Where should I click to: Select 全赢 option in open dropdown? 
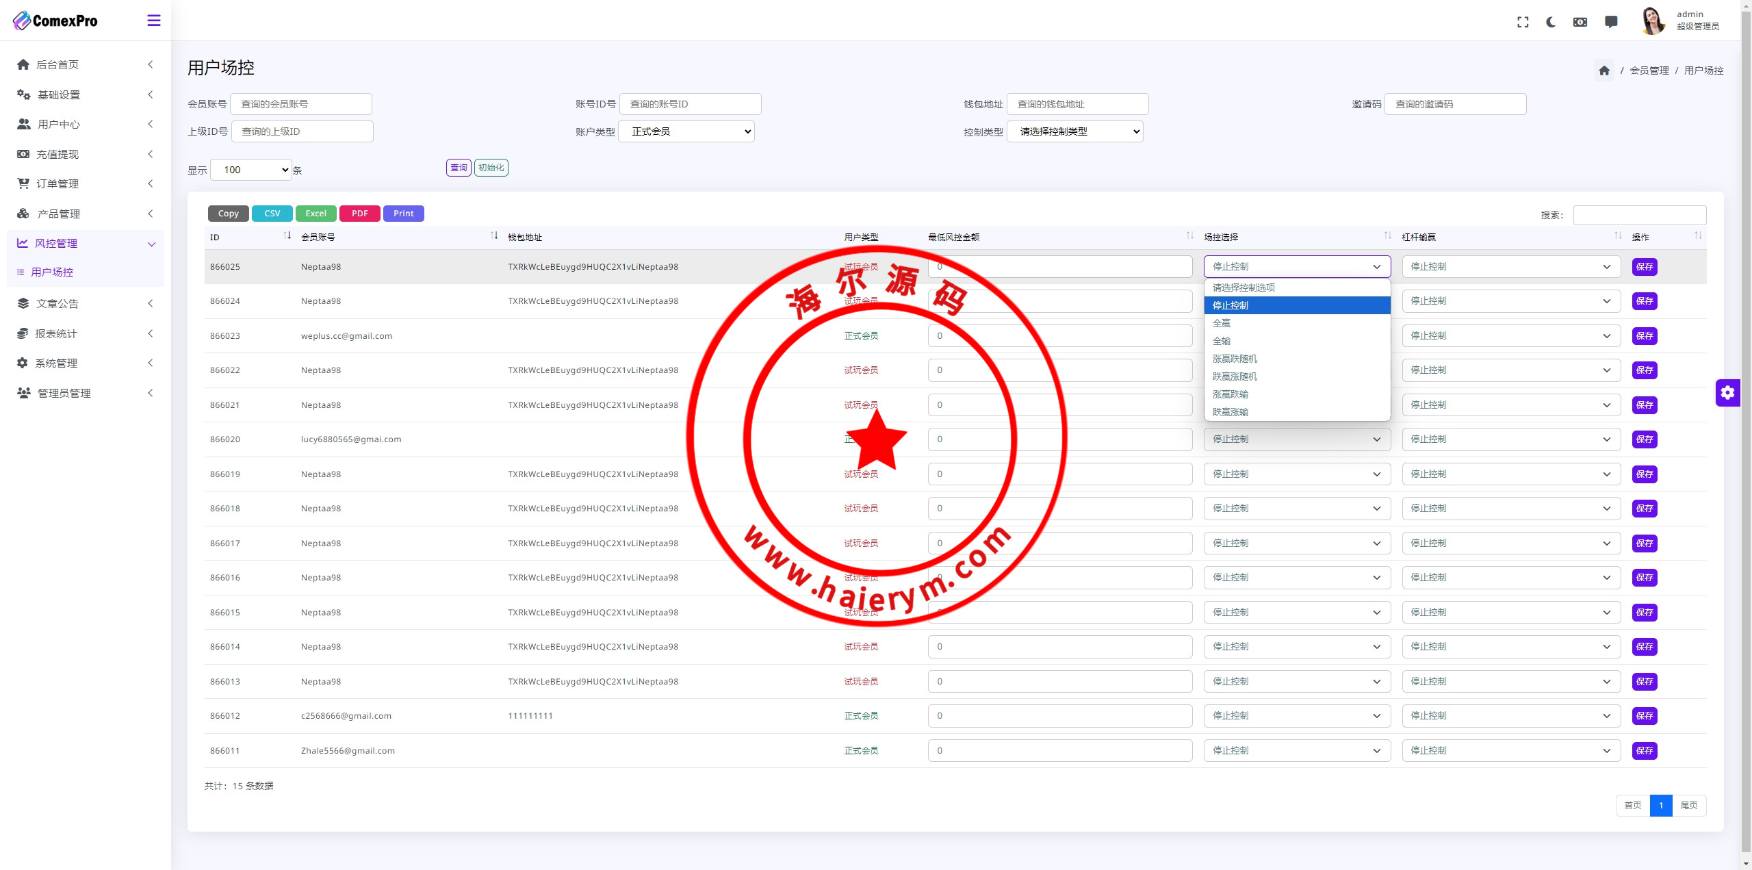[x=1222, y=323]
